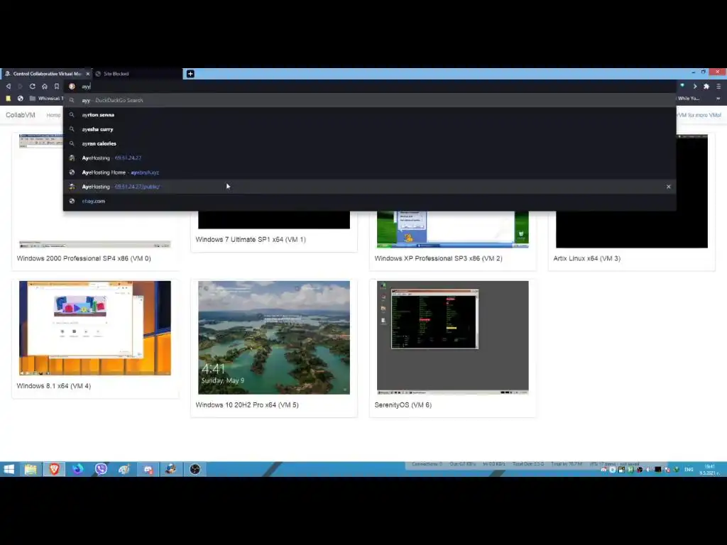Click the CollabVM brand link
This screenshot has width=727, height=545.
pos(21,115)
